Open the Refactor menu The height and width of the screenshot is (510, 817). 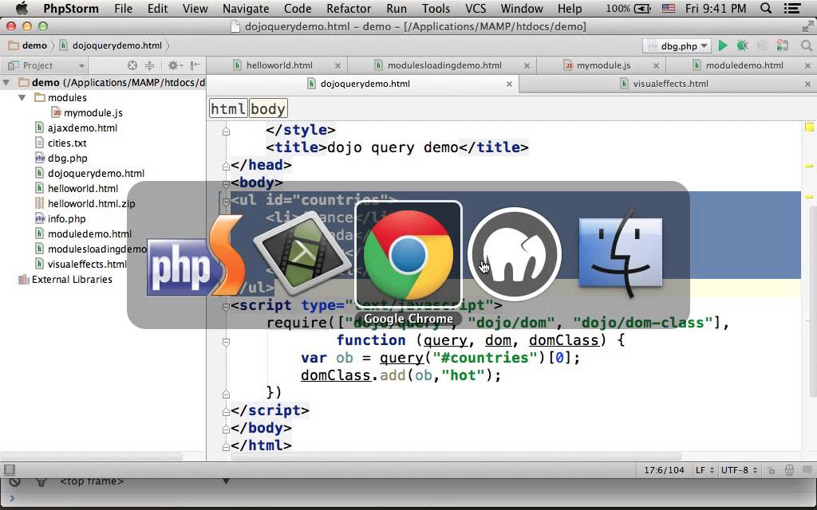coord(349,8)
